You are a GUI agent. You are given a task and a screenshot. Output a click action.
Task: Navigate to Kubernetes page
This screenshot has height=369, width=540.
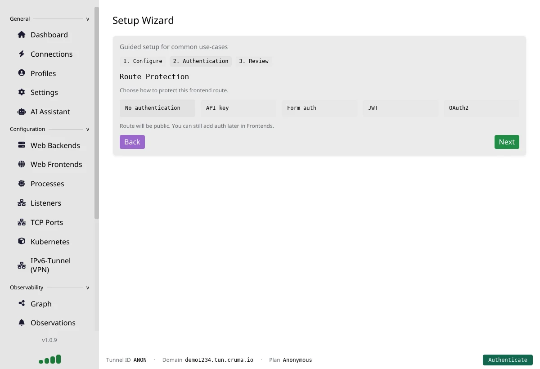[50, 242]
